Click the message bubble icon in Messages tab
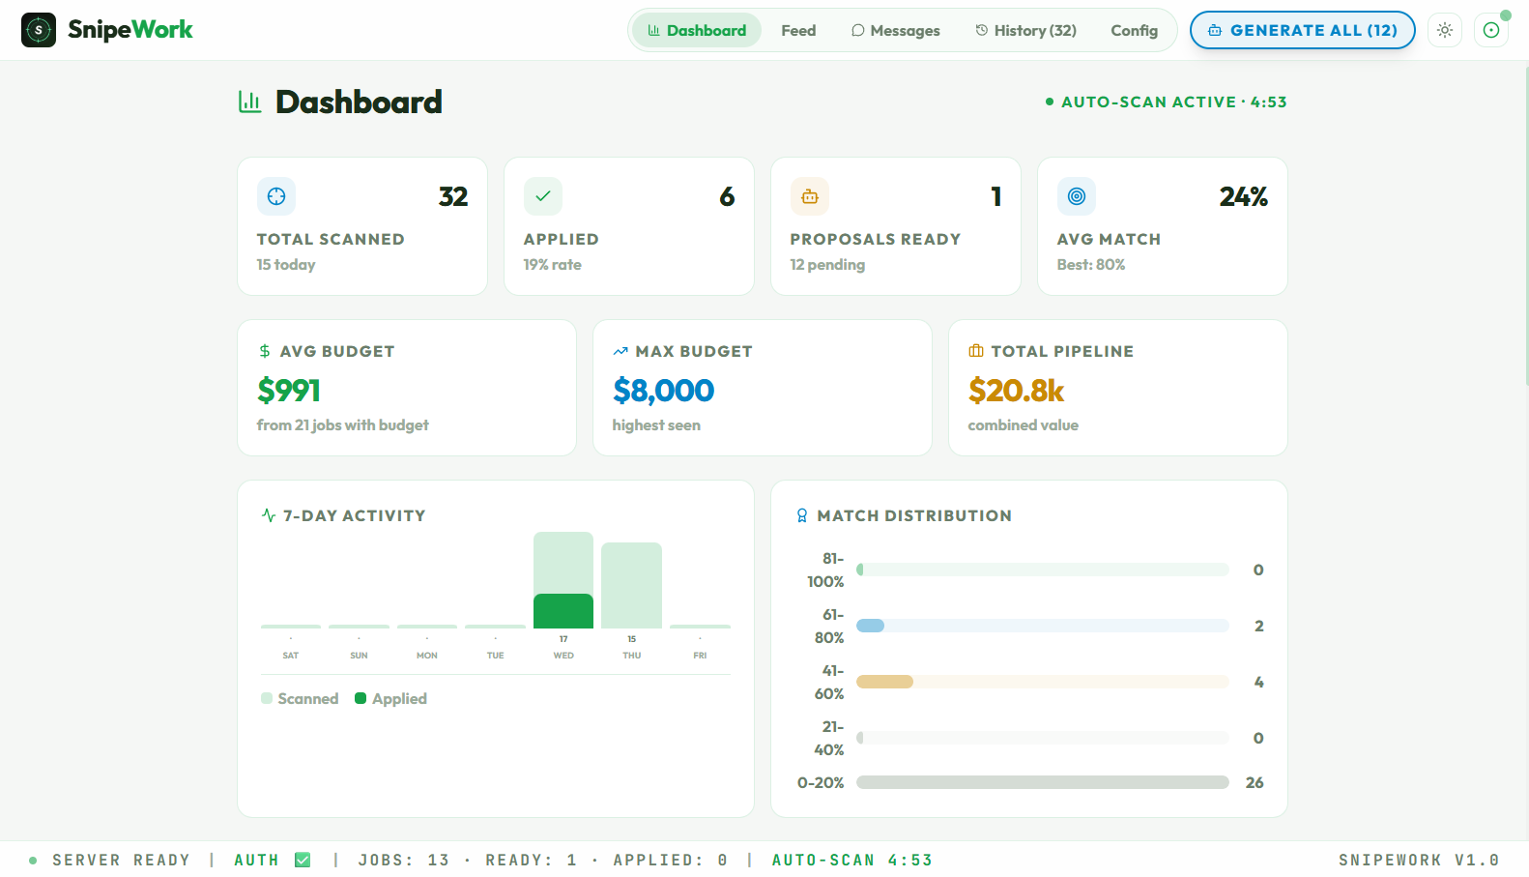The width and height of the screenshot is (1529, 877). 857,30
